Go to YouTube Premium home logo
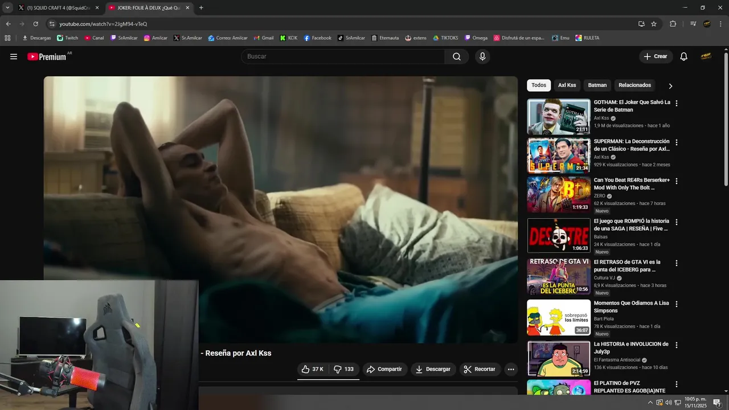Screen dimensions: 729x410 tap(47, 56)
